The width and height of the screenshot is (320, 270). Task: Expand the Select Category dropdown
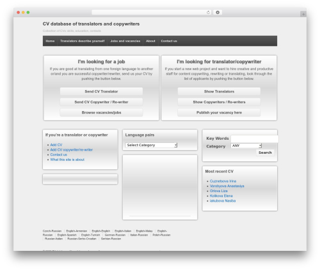(x=151, y=145)
